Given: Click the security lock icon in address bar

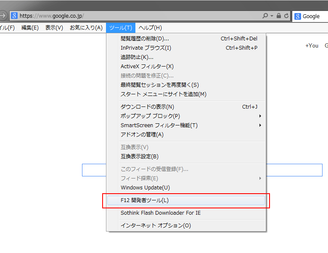Looking at the screenshot, I should click(x=279, y=16).
